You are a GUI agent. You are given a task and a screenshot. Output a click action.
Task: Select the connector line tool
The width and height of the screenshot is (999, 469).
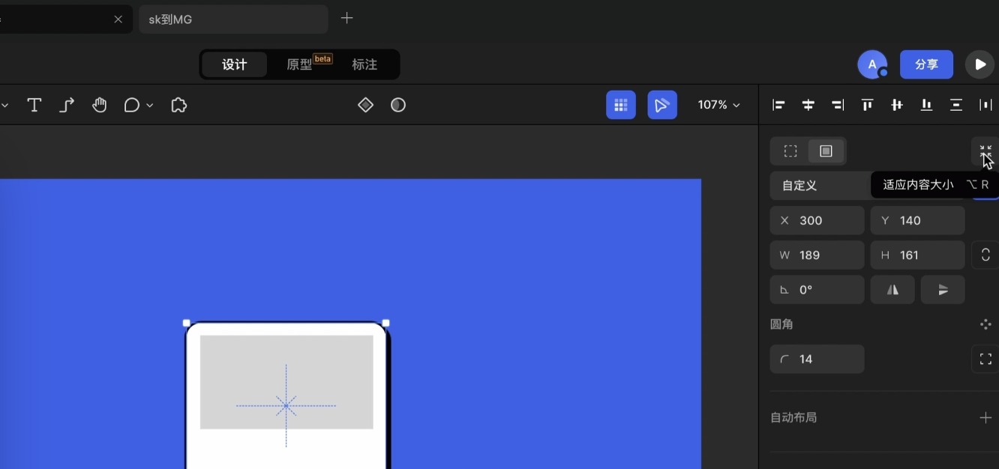pos(67,105)
